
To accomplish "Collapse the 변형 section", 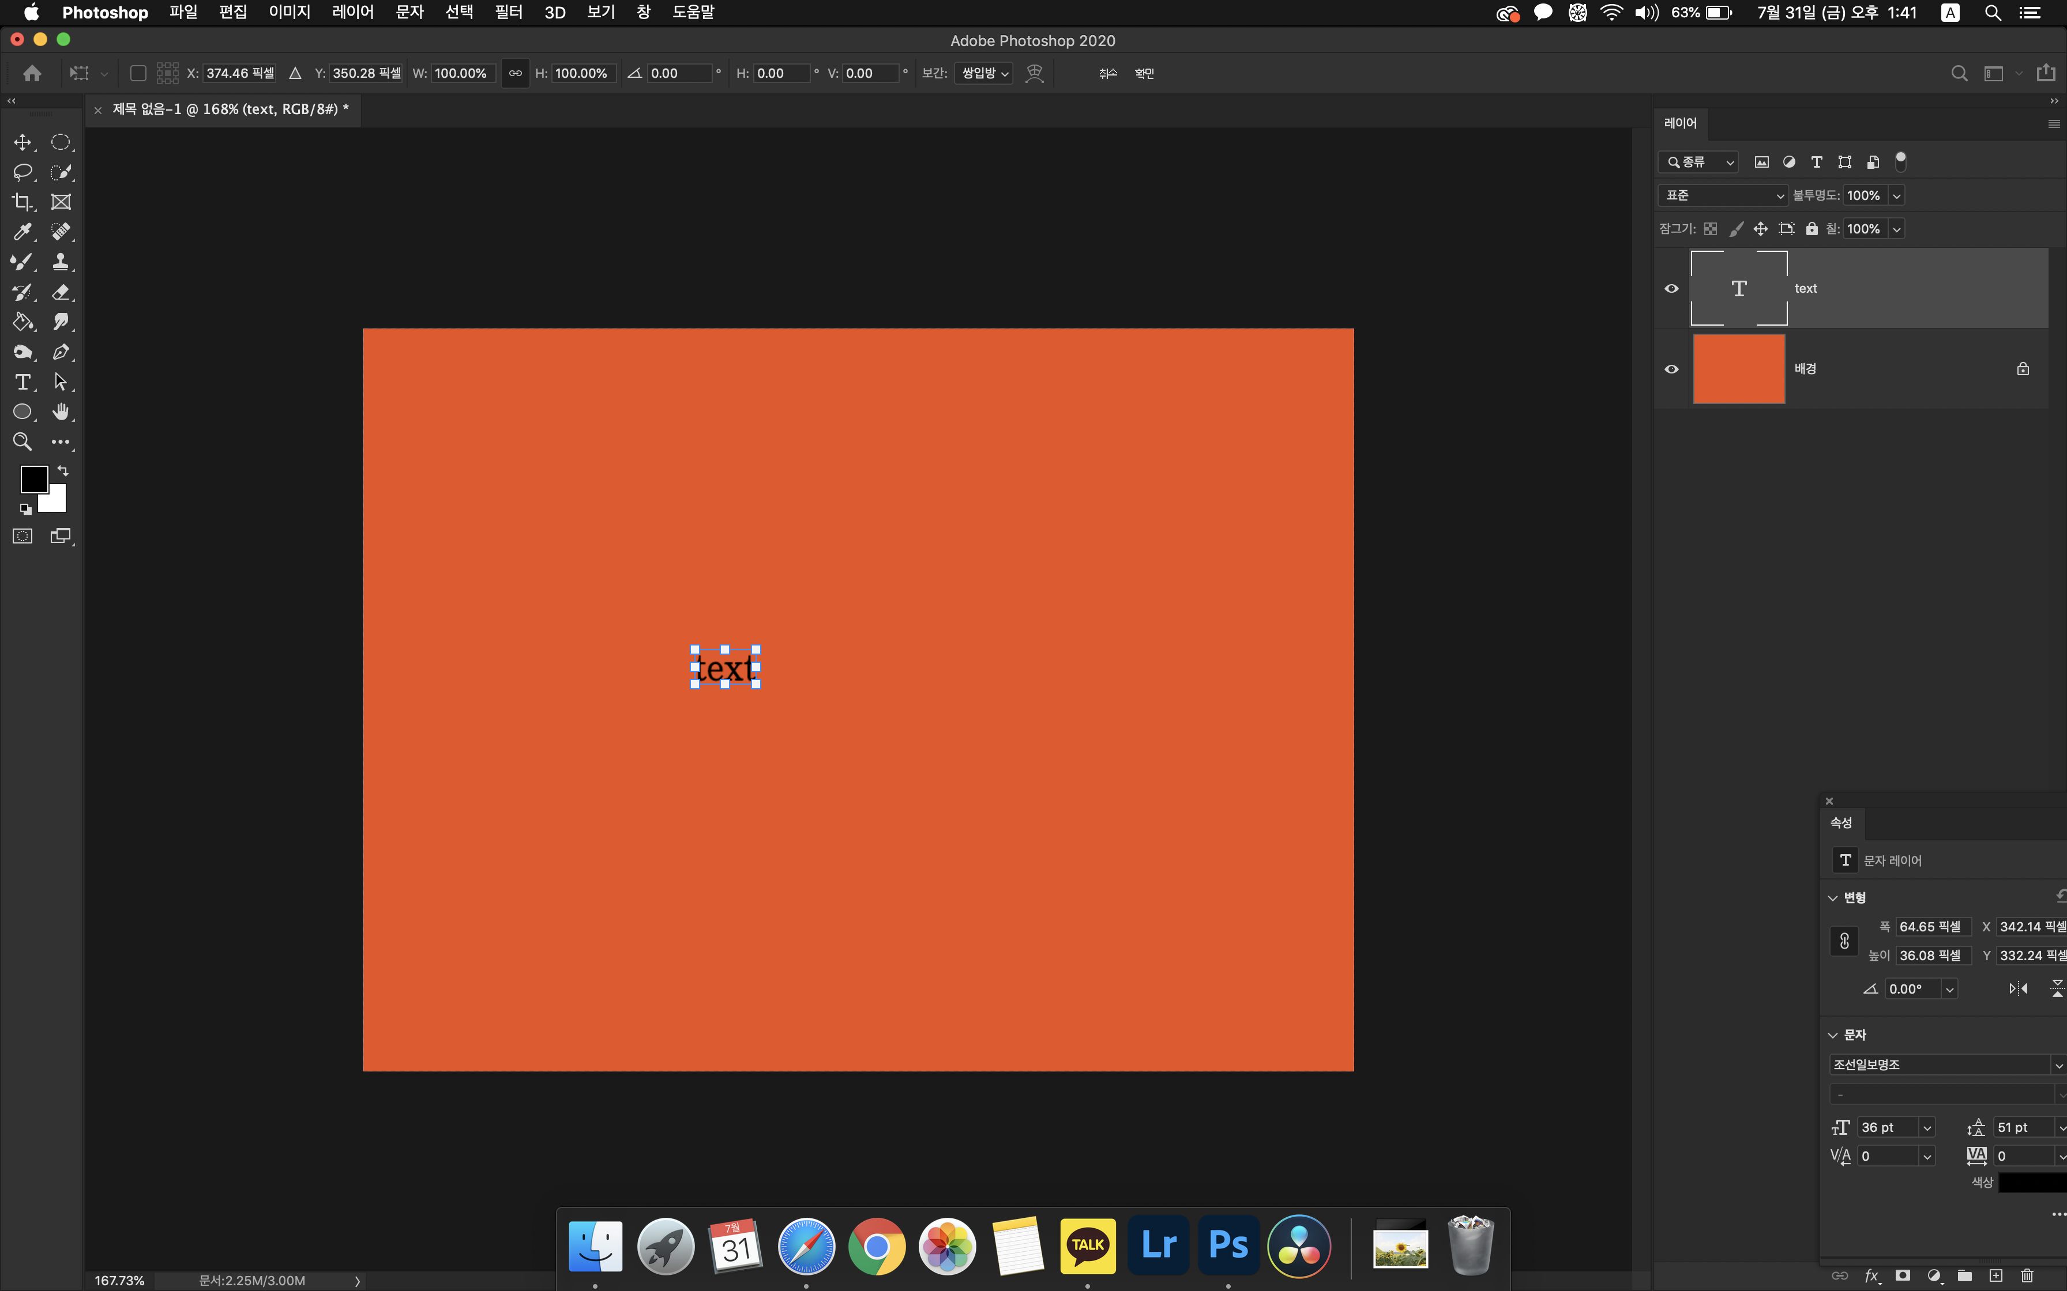I will tap(1833, 897).
